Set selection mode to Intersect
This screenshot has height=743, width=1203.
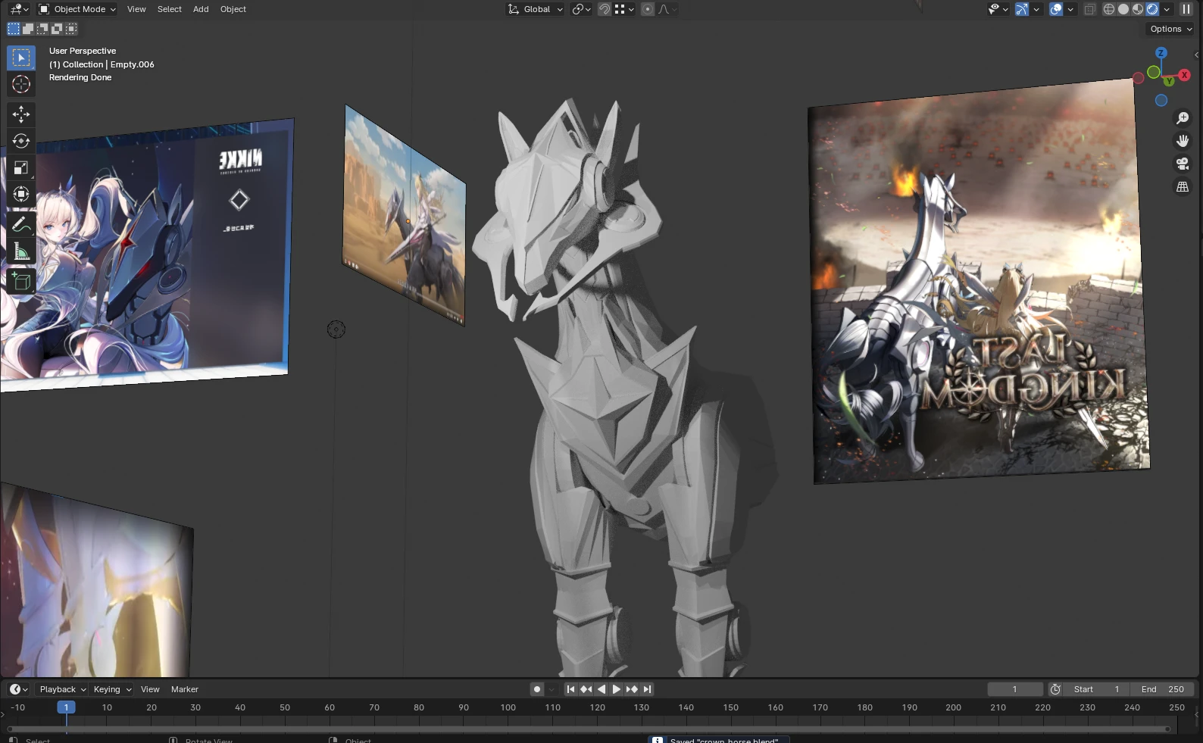point(71,29)
